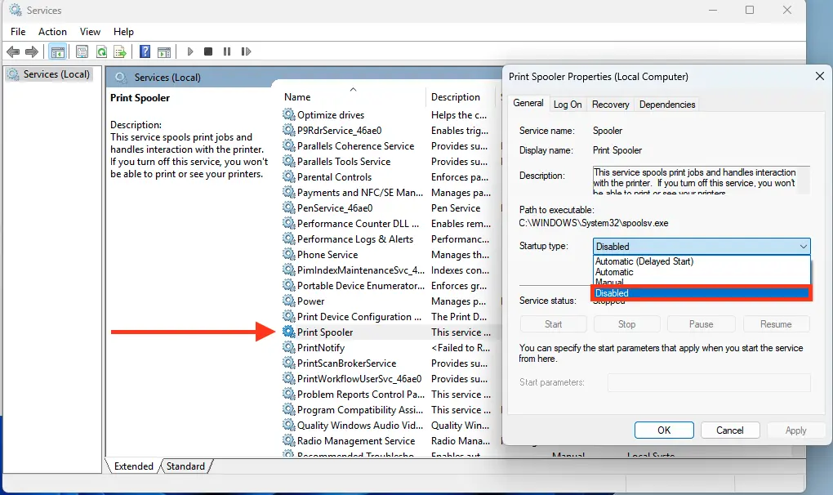Choose the Disabled startup type option
The height and width of the screenshot is (495, 833).
point(702,293)
